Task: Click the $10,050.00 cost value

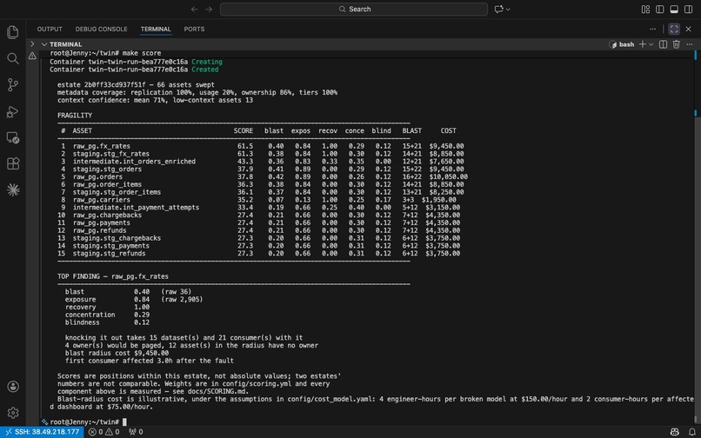Action: (449, 176)
